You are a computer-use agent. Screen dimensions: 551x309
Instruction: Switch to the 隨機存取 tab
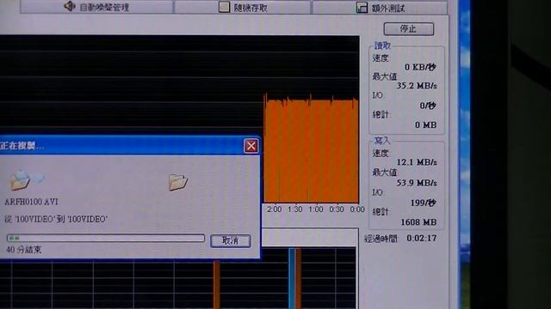[x=243, y=7]
